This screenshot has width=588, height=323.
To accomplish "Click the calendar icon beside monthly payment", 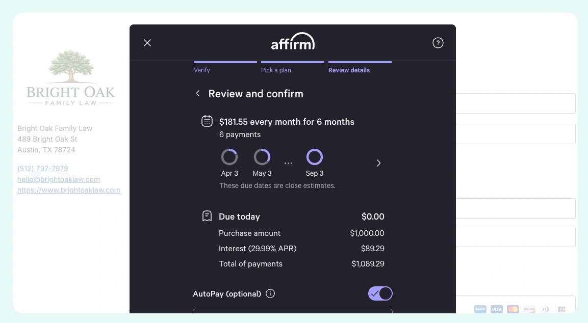I will (x=207, y=121).
